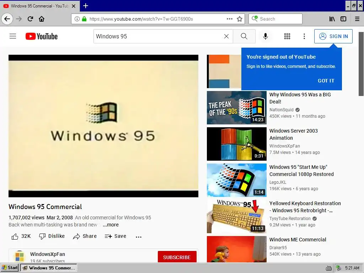
Task: Click the "1,707,002 views" text
Action: [26, 218]
